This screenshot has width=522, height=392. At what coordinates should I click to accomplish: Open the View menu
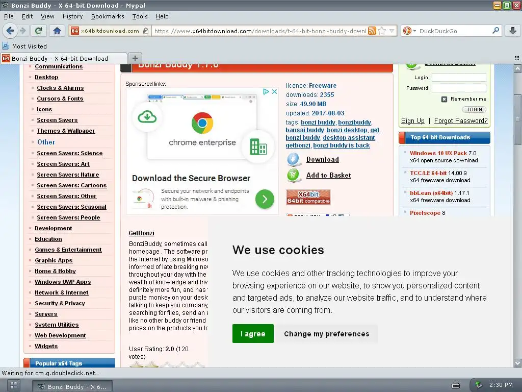[x=47, y=16]
